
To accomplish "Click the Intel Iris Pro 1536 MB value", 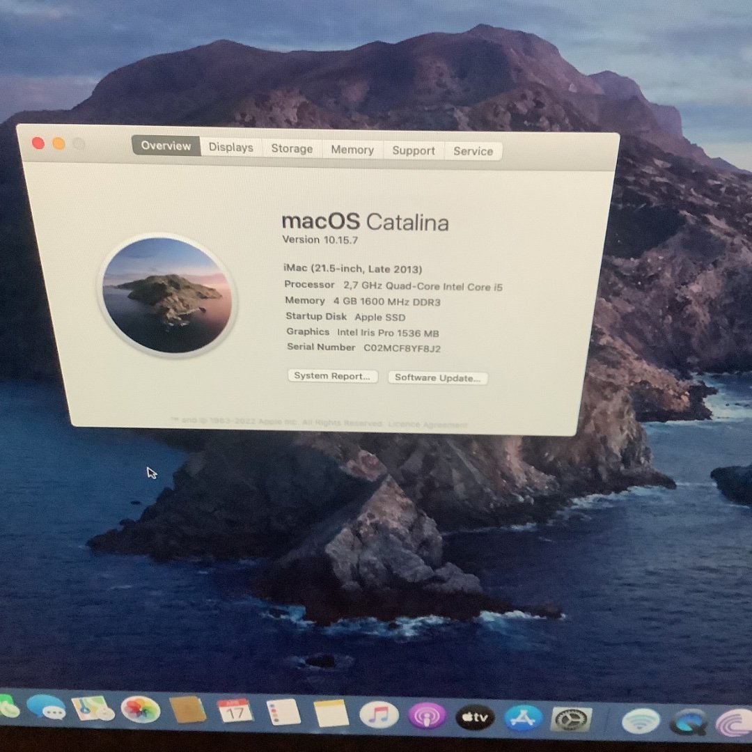I will pos(388,333).
